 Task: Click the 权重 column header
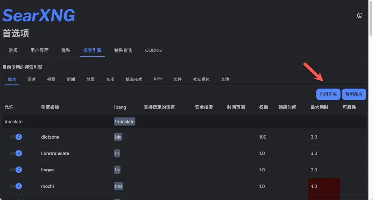click(x=264, y=107)
